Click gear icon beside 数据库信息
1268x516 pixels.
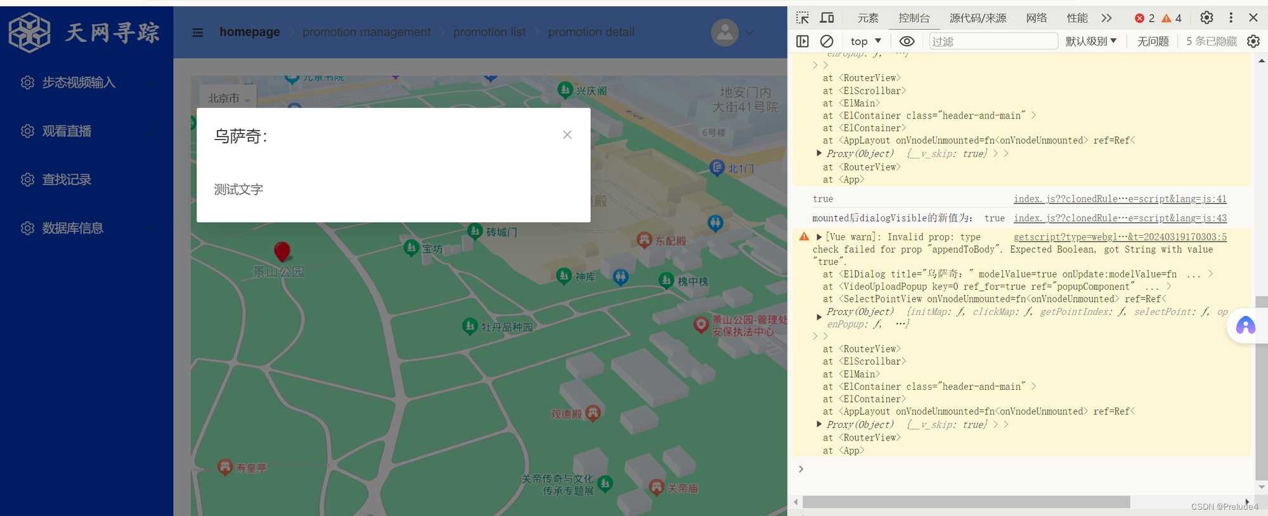(x=27, y=228)
